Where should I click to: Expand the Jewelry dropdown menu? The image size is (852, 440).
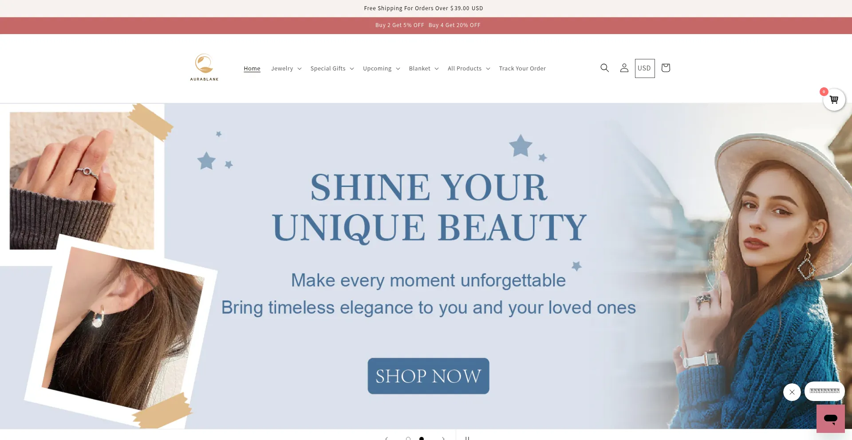286,68
